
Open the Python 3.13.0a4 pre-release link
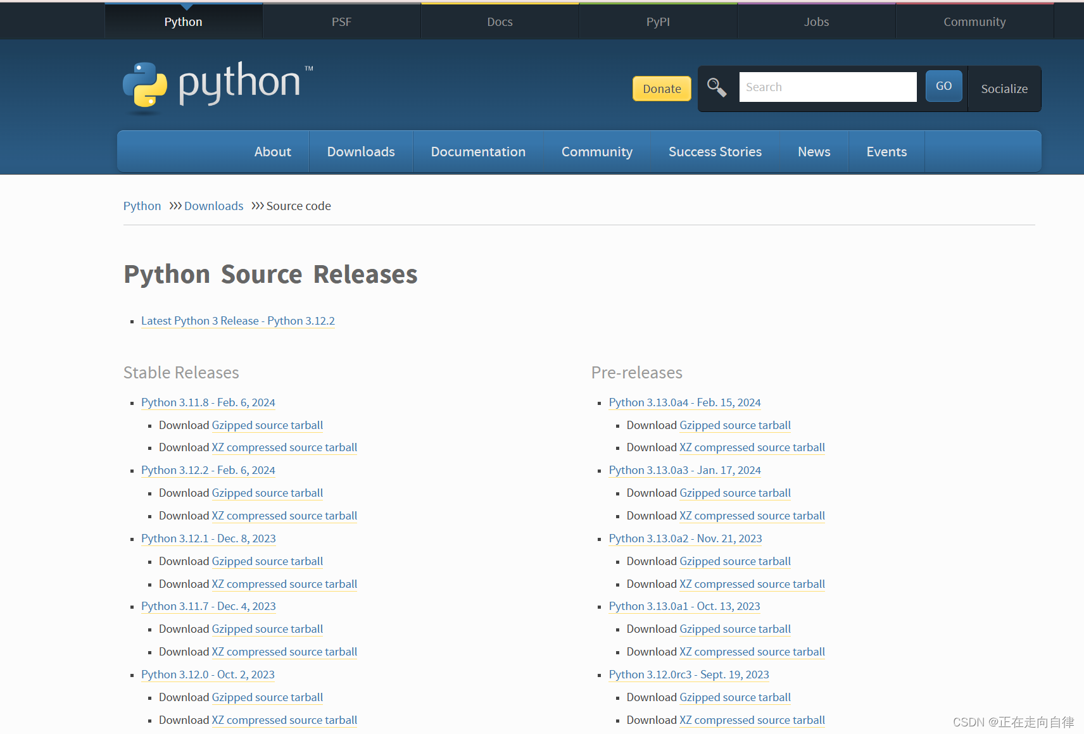[x=684, y=402]
